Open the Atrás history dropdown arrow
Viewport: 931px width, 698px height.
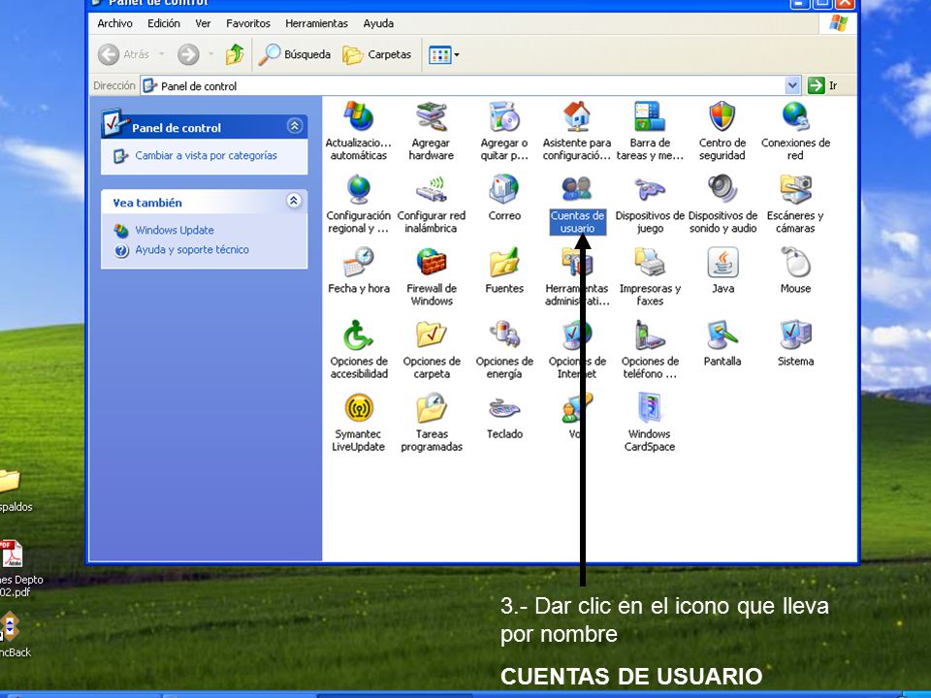(162, 54)
